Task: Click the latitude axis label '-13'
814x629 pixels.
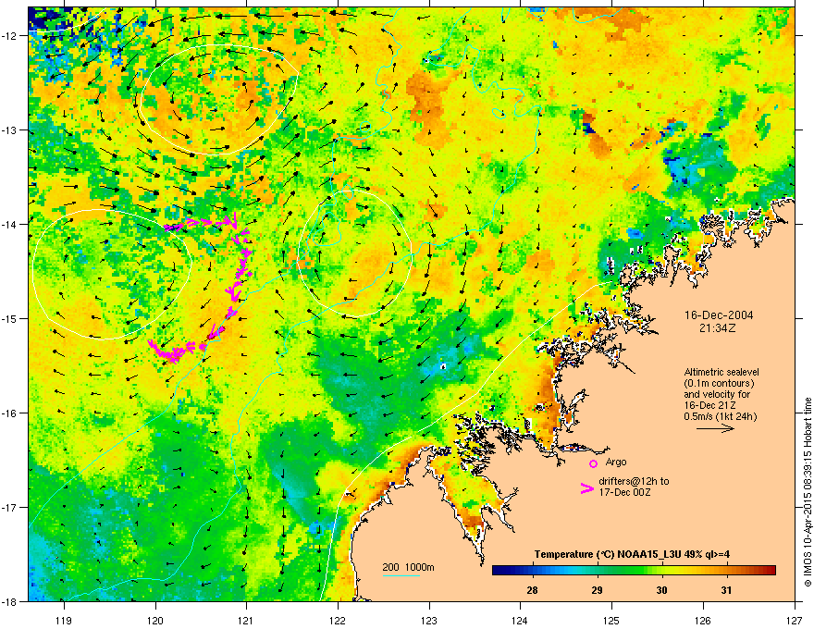Action: [10, 129]
